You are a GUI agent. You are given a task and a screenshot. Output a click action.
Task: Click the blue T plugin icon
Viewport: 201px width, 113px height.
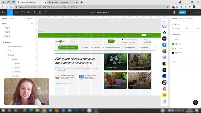click(164, 45)
